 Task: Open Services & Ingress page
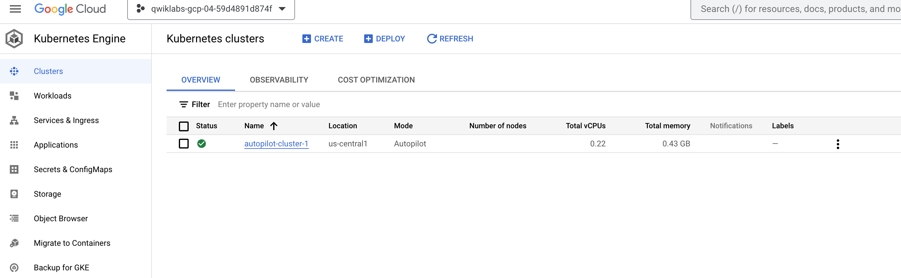click(x=66, y=120)
